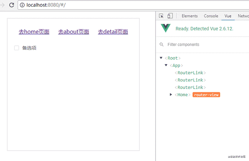Follow the 去about页面 link
The height and width of the screenshot is (161, 249).
click(x=73, y=32)
